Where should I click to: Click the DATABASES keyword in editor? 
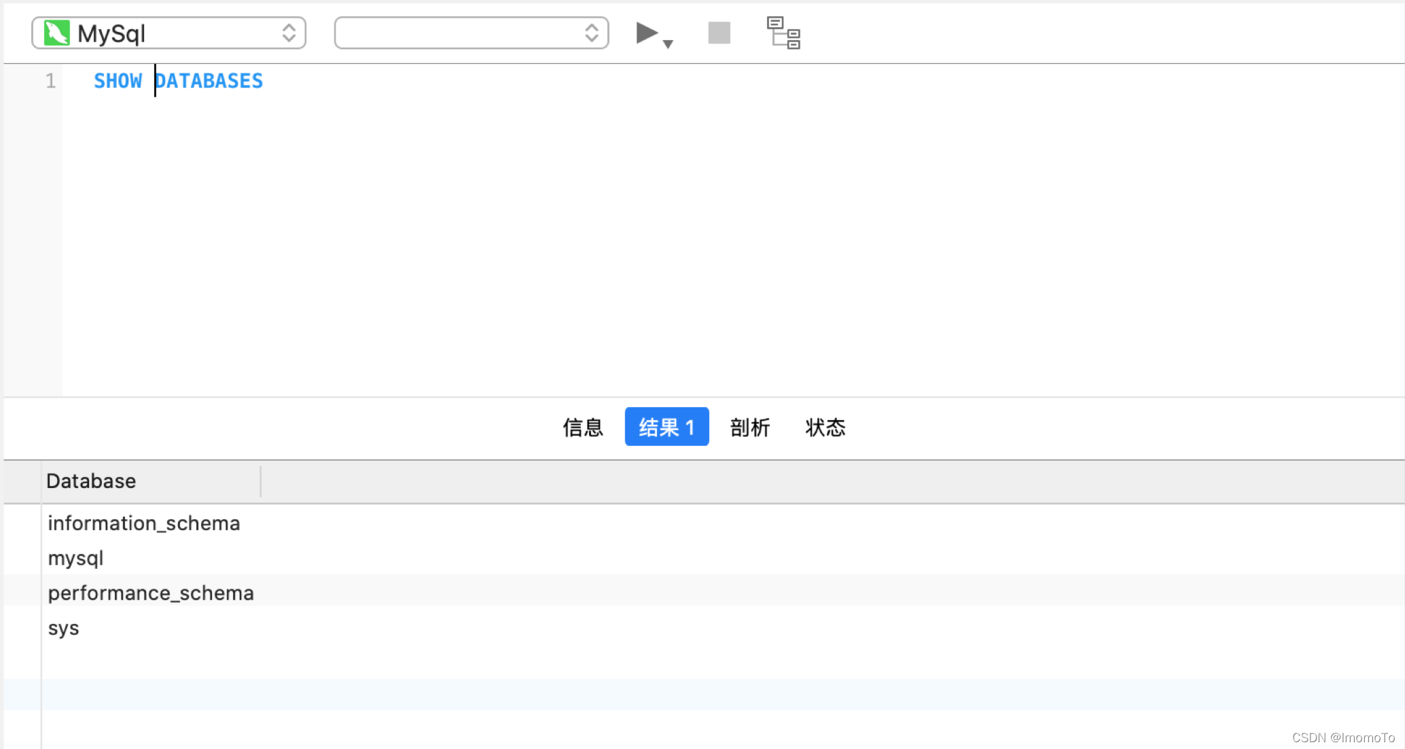[209, 81]
